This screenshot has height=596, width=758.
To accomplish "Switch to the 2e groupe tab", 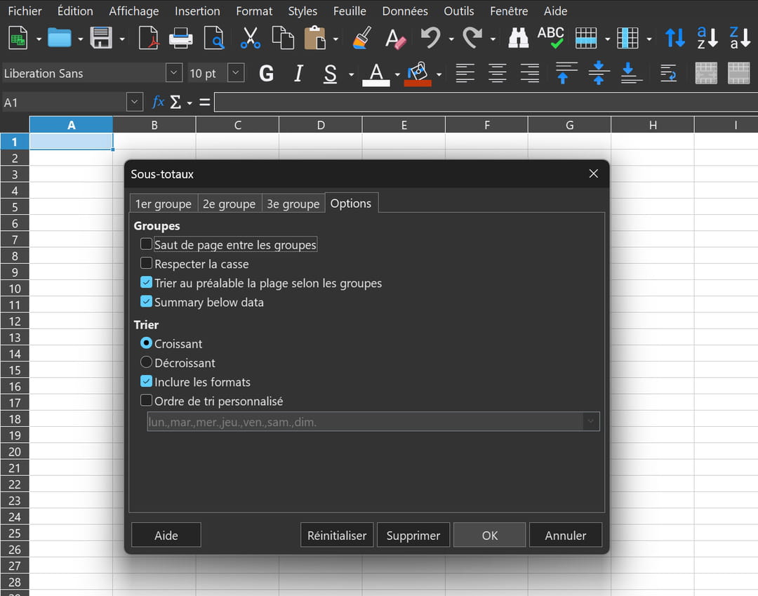I will click(229, 204).
